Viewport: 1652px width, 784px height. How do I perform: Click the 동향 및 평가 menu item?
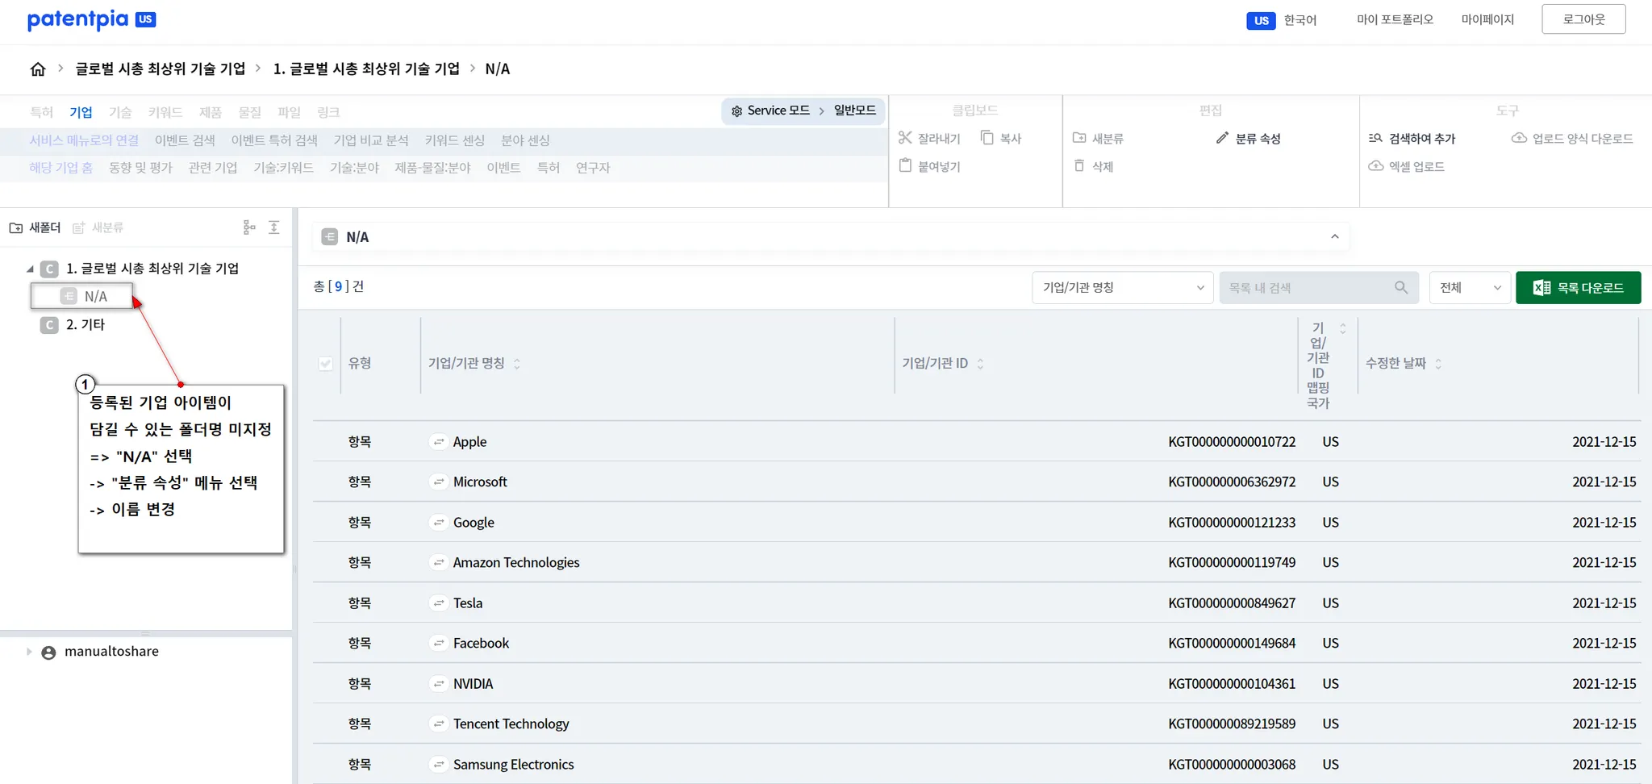pos(140,168)
